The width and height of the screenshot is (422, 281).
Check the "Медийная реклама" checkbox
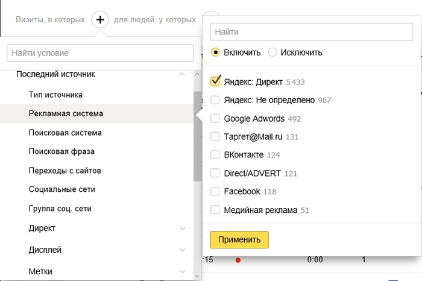(215, 210)
